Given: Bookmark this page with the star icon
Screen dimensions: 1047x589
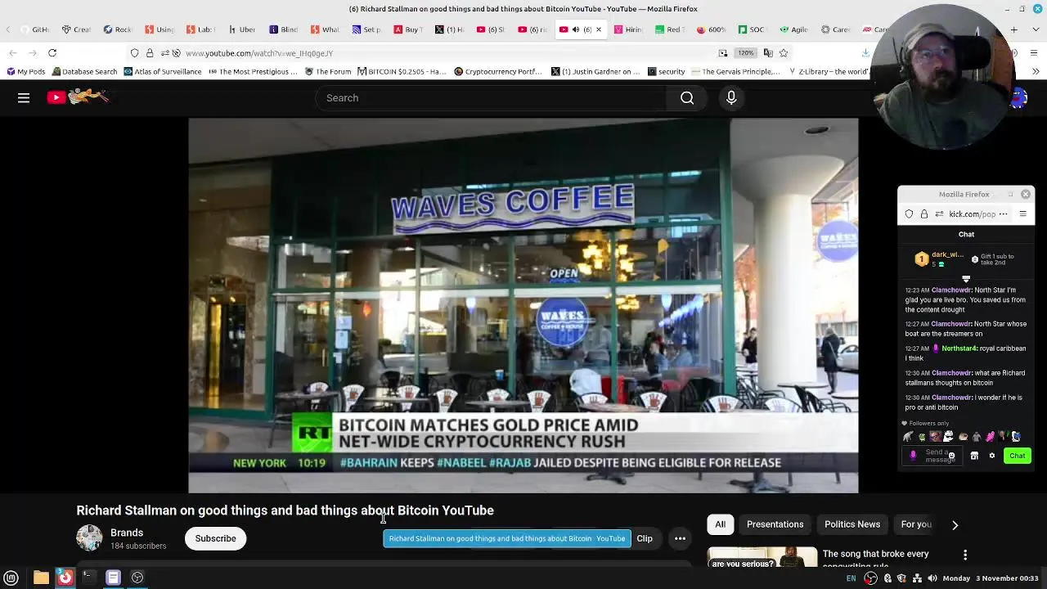Looking at the screenshot, I should click(x=784, y=53).
